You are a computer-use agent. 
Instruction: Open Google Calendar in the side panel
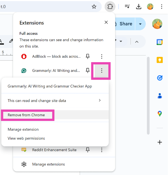(x=160, y=42)
